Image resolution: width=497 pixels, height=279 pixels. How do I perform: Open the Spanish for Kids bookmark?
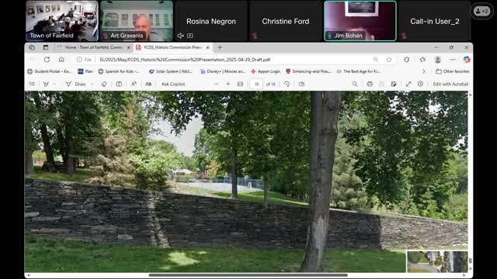[119, 71]
